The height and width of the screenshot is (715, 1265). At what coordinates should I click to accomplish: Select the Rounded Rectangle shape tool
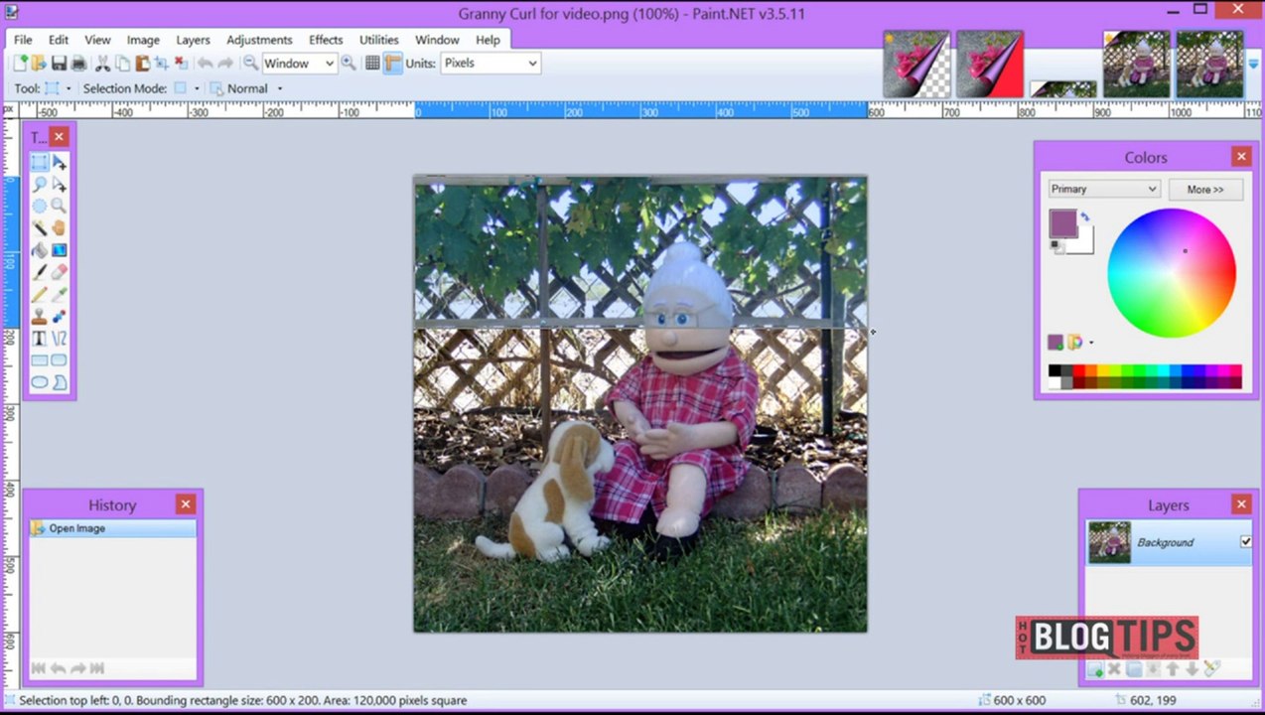click(60, 359)
